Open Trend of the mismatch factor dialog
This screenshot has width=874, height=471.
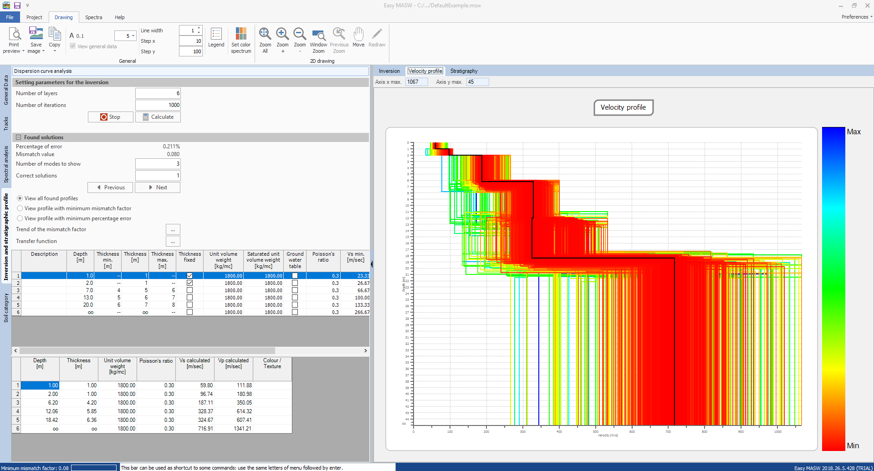click(173, 229)
